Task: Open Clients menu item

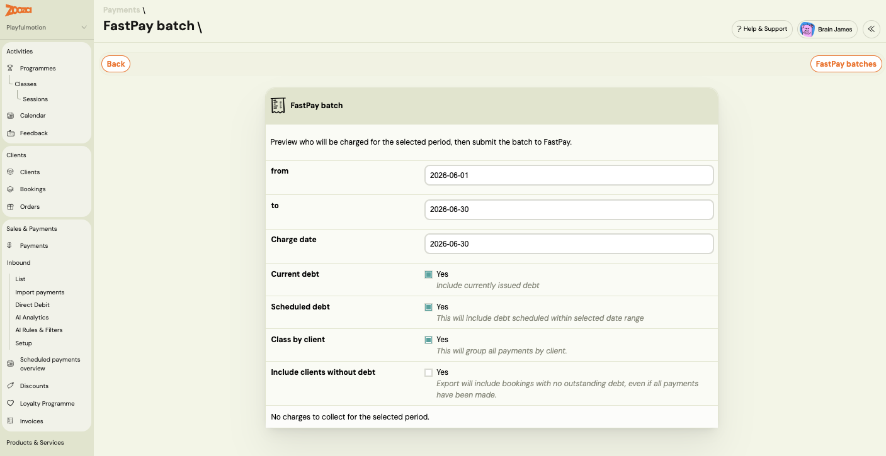Action: point(30,172)
